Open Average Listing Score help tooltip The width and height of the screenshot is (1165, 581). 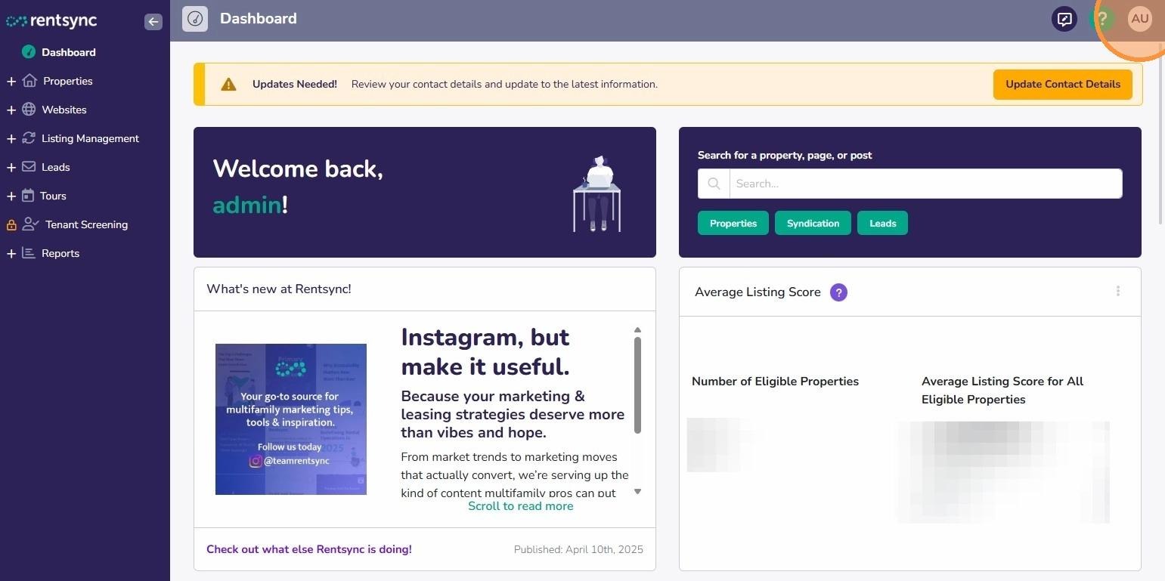[838, 292]
